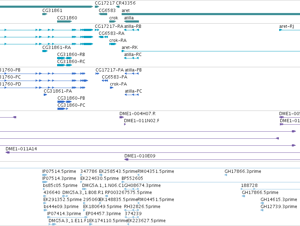Click the bs85c05.5prime EST label
This screenshot has width=300, height=226.
pos(60,186)
